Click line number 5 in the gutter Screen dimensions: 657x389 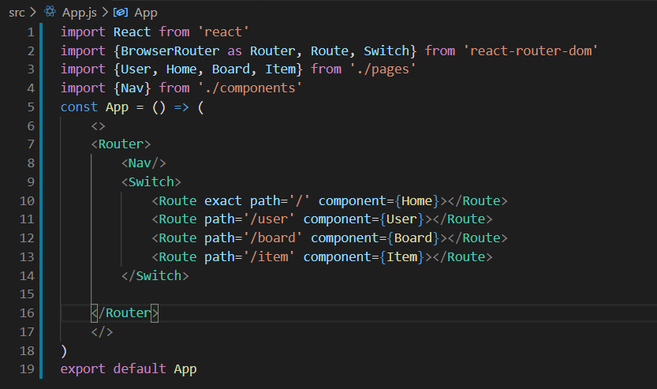coord(31,107)
